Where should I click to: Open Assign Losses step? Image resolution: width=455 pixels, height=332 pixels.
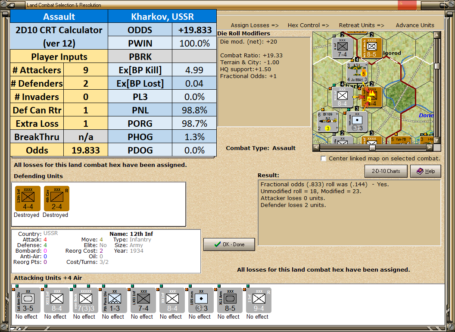point(255,25)
